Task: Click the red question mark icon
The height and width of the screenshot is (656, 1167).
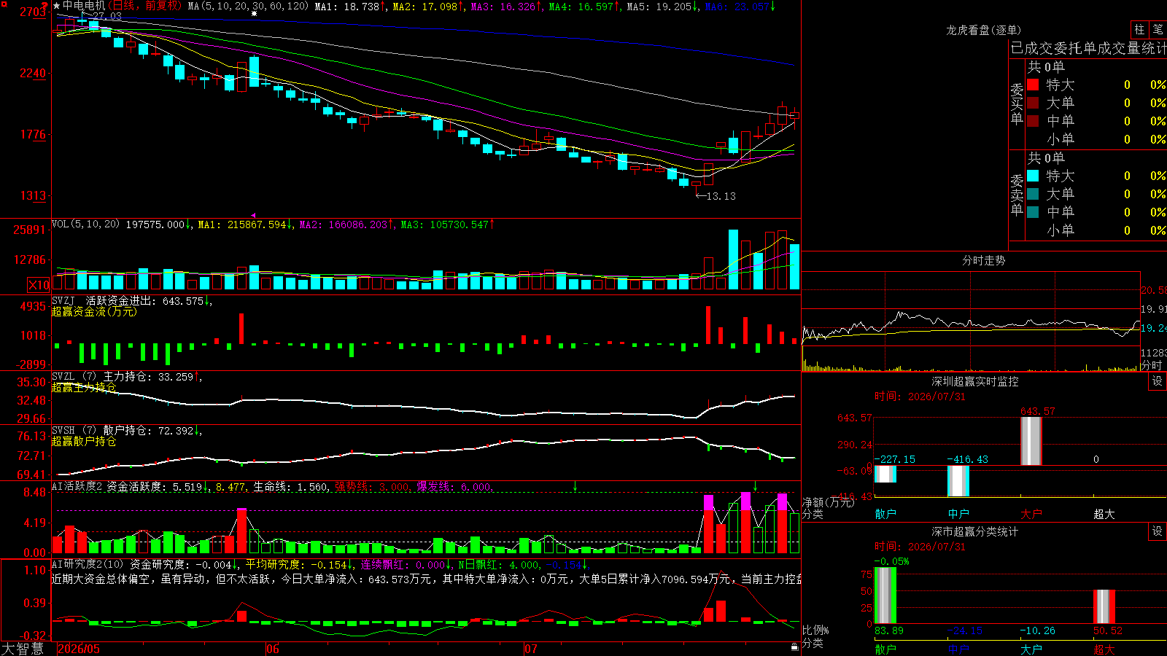Action: [x=44, y=6]
